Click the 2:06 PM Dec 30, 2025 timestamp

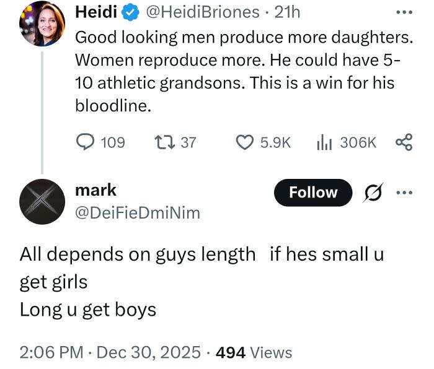[110, 352]
